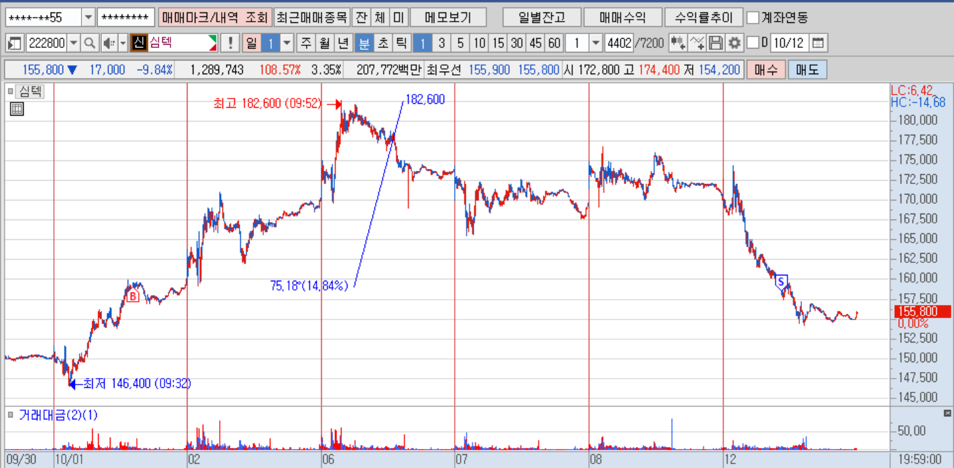Select the highlighted 1-minute interval
The image size is (954, 468).
[x=422, y=43]
